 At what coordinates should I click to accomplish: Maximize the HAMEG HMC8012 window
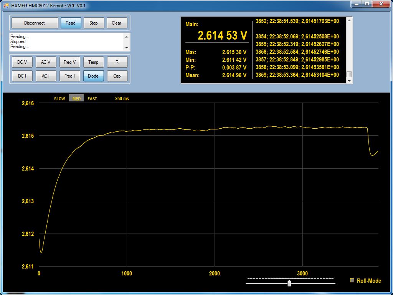click(367, 4)
